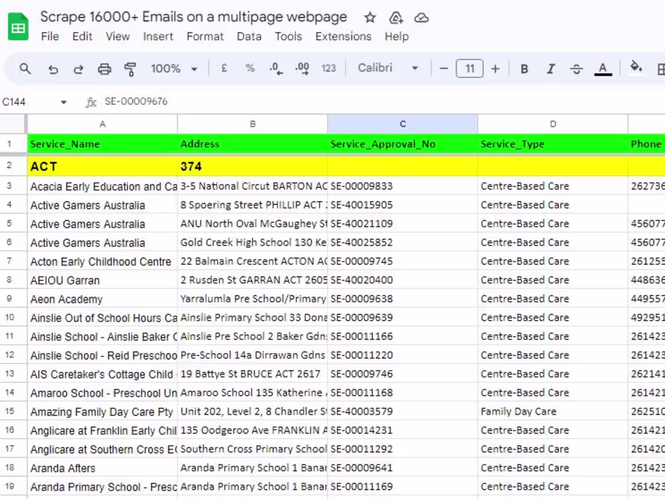Screen dimensions: 665x499
Task: Select cell SE-40020400
Action: point(403,280)
